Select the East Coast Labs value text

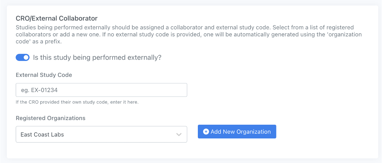[x=42, y=135]
